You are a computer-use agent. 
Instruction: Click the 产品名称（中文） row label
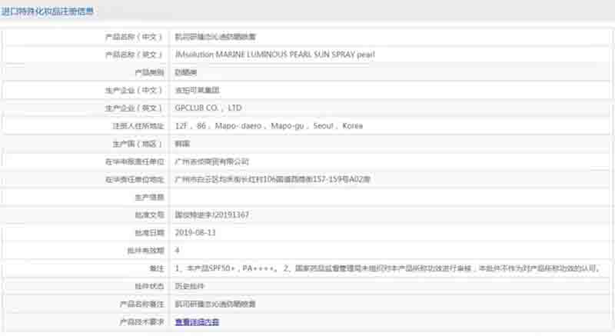[x=134, y=37]
